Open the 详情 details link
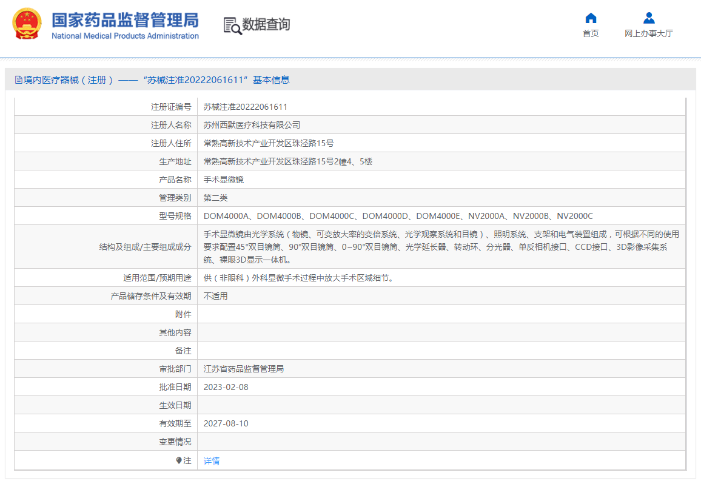 pyautogui.click(x=212, y=461)
